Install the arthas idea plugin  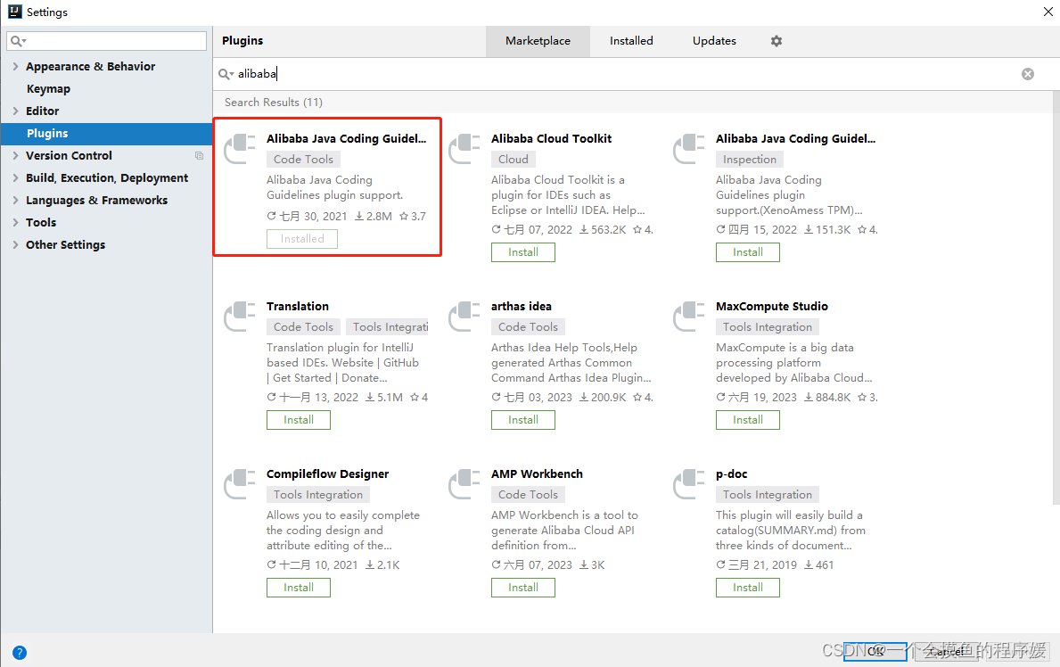[x=523, y=420]
